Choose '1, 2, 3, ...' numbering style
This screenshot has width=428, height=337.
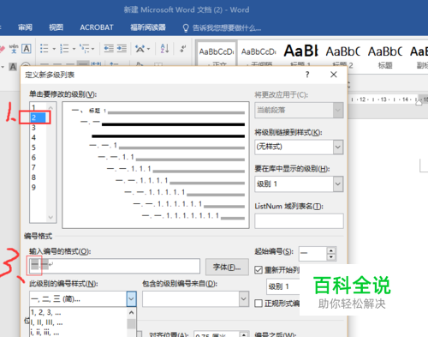78,312
